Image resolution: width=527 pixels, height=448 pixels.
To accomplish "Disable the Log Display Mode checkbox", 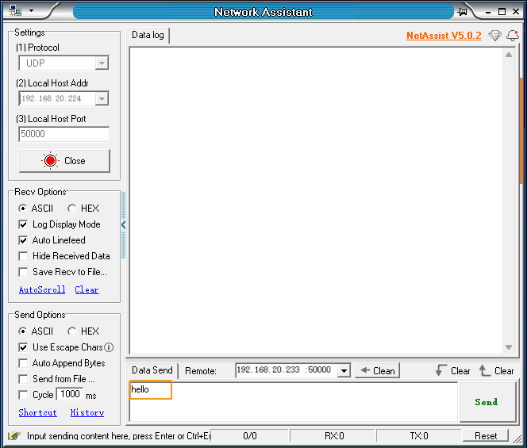I will 23,224.
